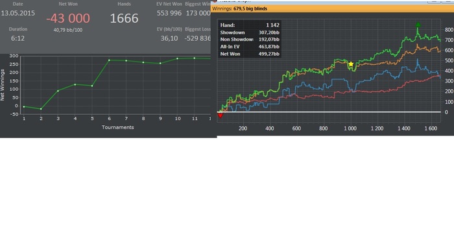454x240 pixels.
Task: Click the Tournaments axis title
Action: pos(118,127)
